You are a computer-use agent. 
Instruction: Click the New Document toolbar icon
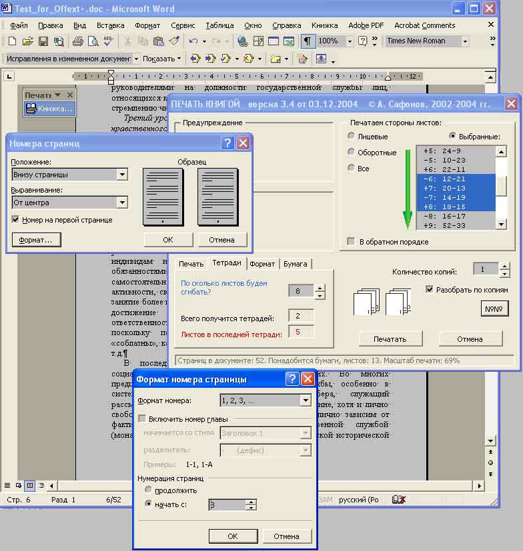click(x=12, y=41)
